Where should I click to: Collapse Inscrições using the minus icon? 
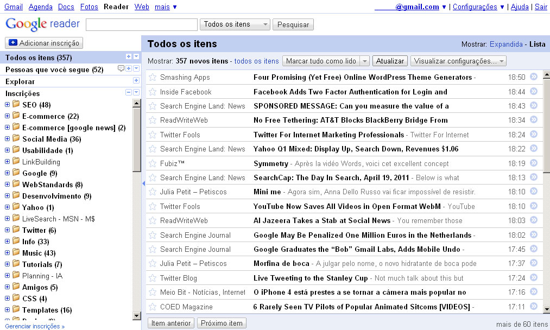(129, 93)
